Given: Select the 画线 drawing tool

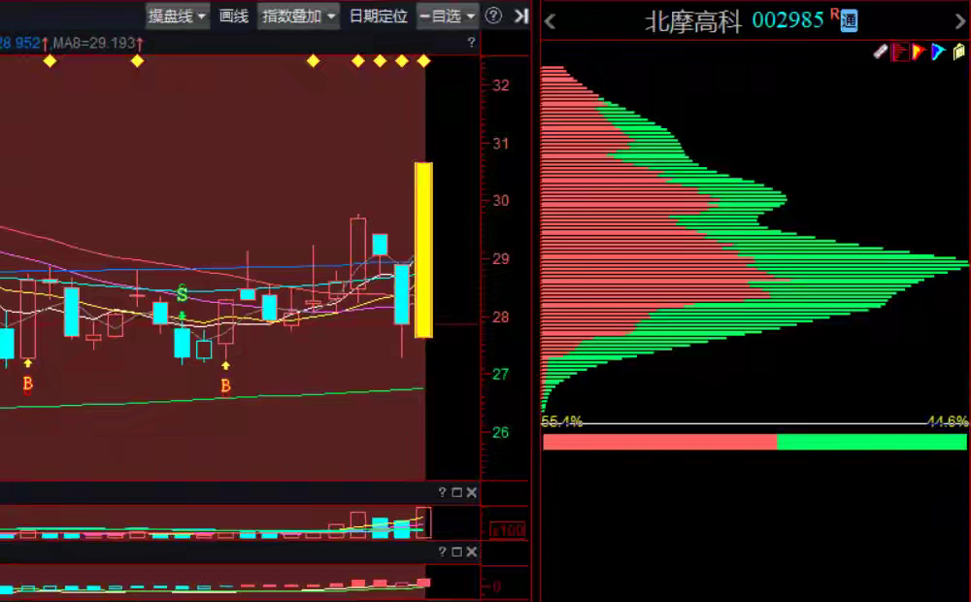Looking at the screenshot, I should click(x=233, y=17).
